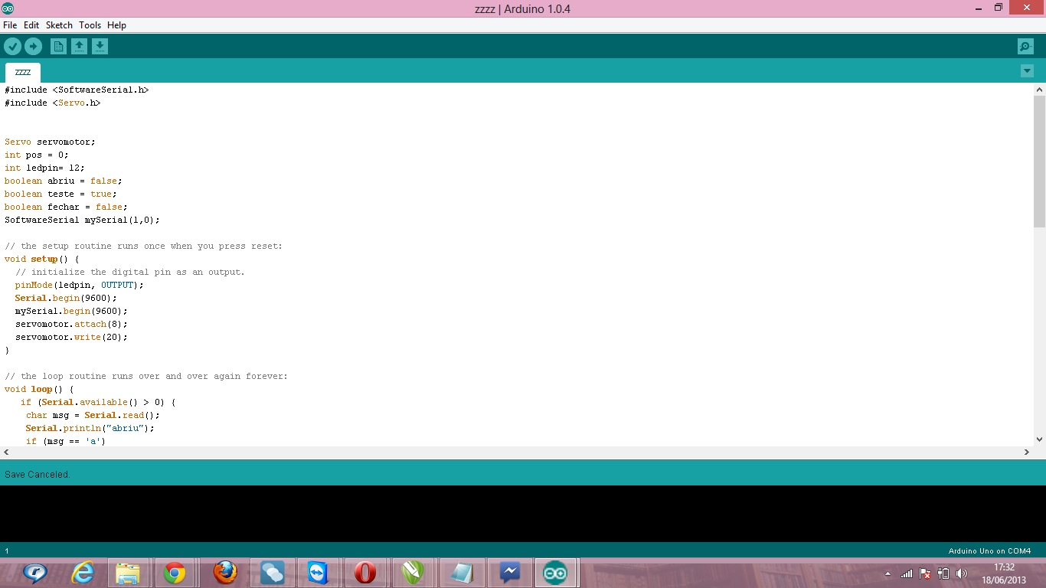Click the 'void loop() {' line
The width and height of the screenshot is (1046, 588).
(39, 389)
